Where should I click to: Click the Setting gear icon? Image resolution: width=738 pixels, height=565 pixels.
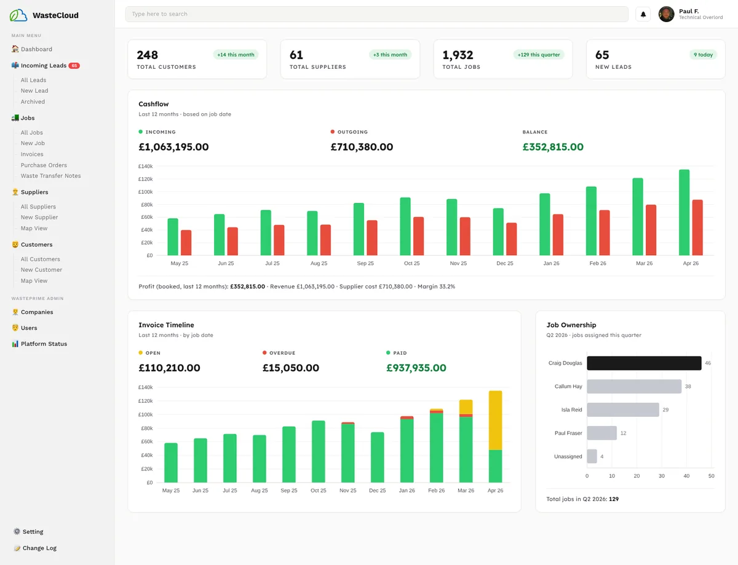point(17,532)
